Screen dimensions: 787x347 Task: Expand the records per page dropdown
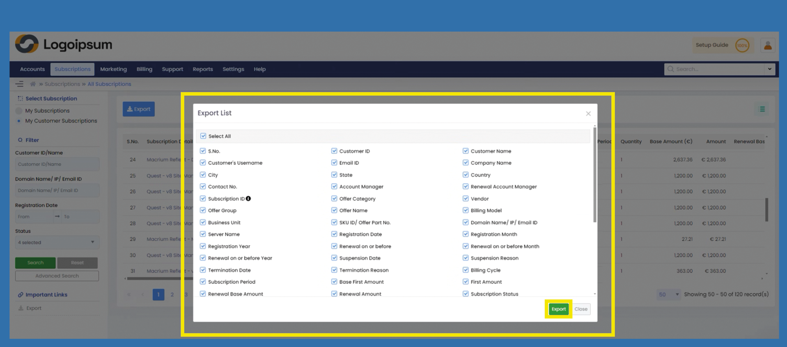(x=668, y=294)
